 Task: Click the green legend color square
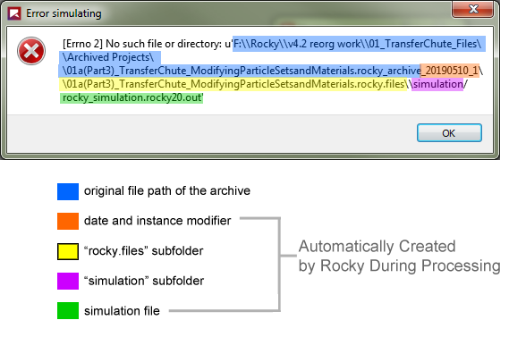click(68, 311)
